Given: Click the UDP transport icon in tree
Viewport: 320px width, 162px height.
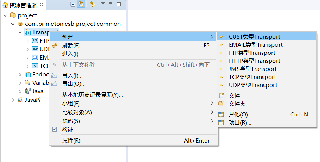Looking at the screenshot, I should 35,49.
